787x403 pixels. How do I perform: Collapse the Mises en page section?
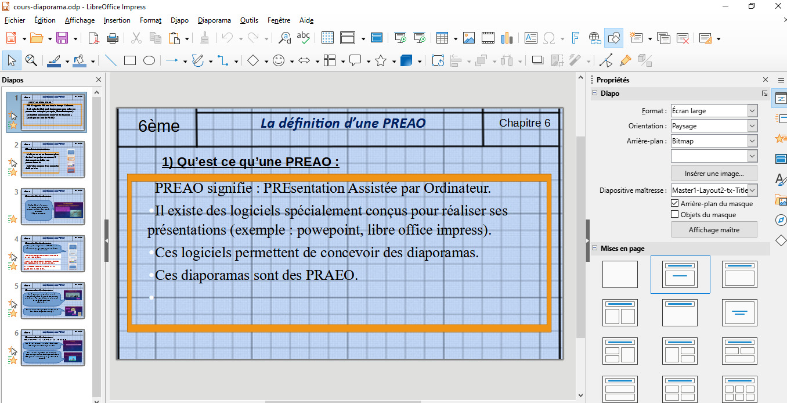point(594,249)
